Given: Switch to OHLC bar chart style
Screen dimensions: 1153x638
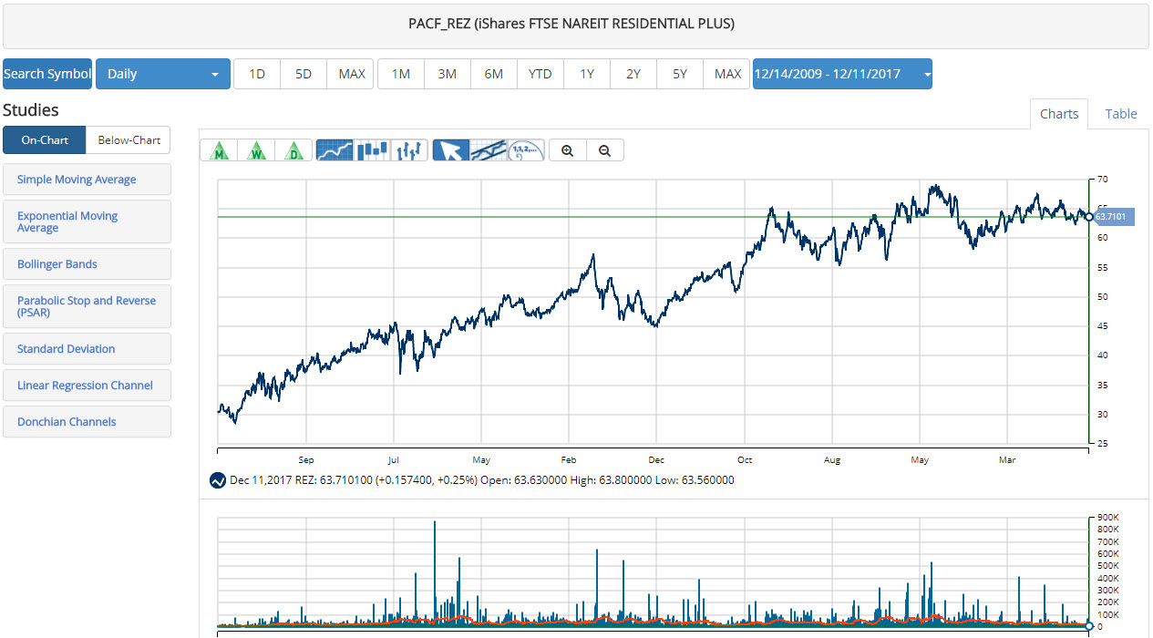Looking at the screenshot, I should click(409, 150).
